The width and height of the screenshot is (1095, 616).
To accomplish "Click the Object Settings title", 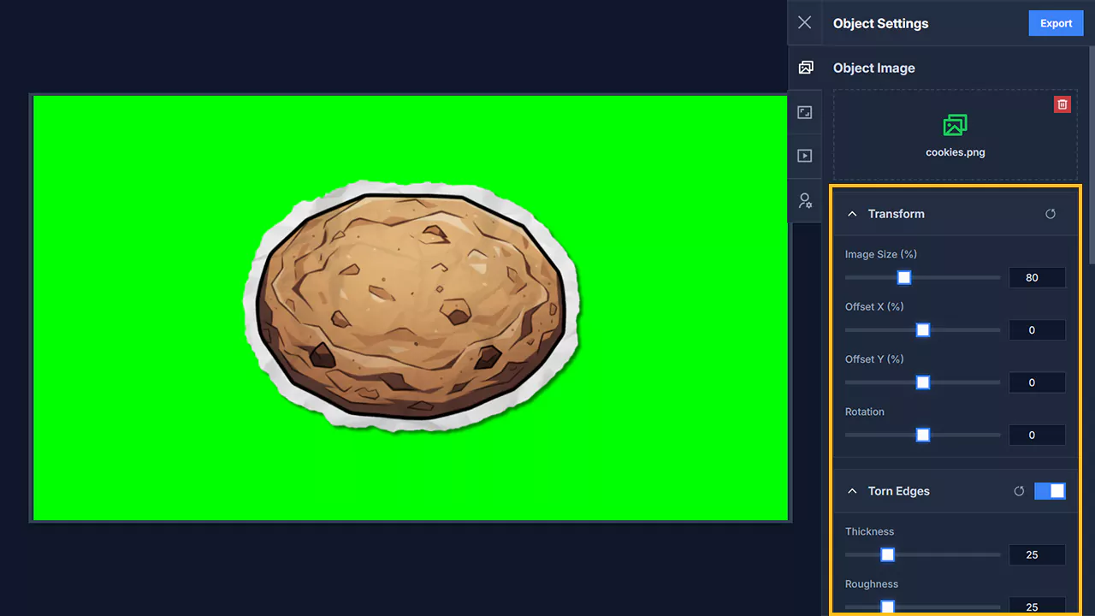I will coord(881,23).
